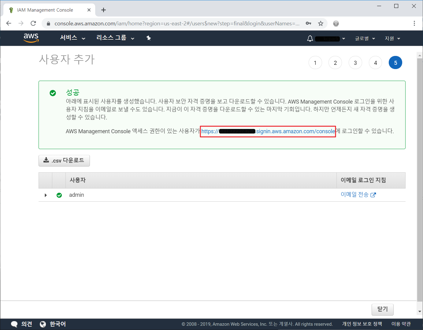423x330 pixels.
Task: Go to step 4 of the wizard
Action: tap(376, 63)
